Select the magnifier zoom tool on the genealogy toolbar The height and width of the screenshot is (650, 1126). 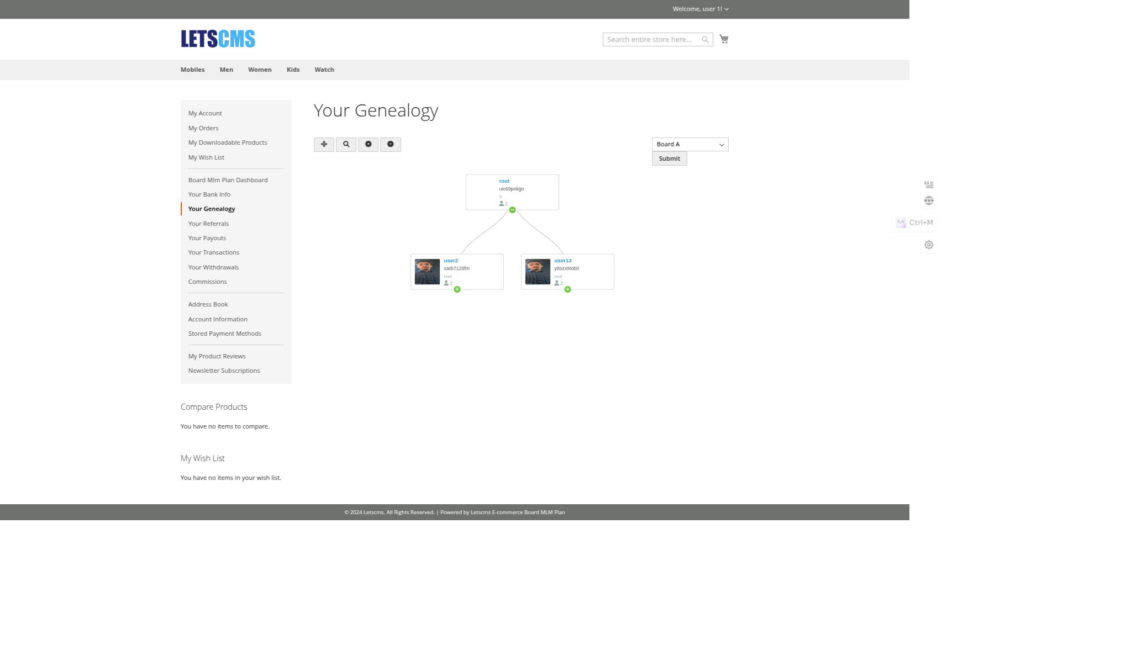point(346,144)
